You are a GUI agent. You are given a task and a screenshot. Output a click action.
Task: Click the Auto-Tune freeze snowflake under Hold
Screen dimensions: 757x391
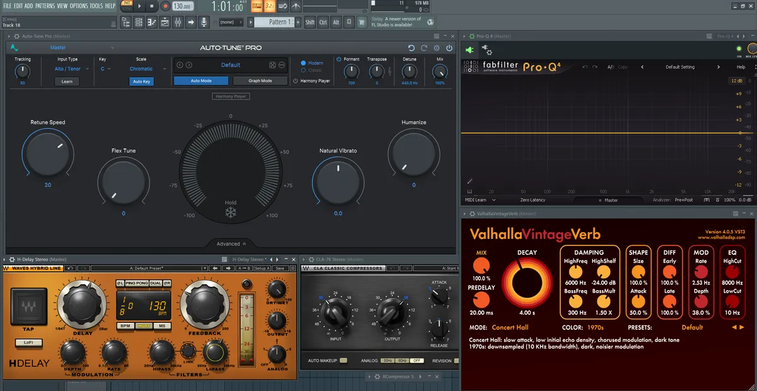coord(231,213)
